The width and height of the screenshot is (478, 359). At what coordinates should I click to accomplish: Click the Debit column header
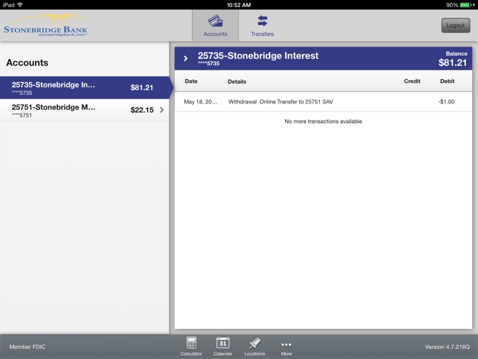pos(447,81)
